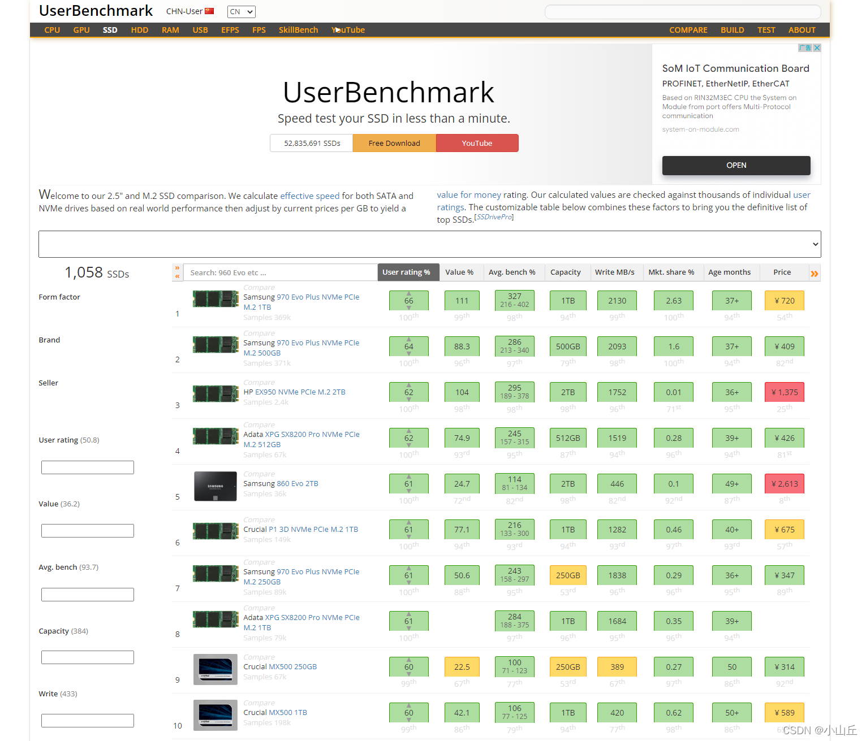Click the User rating filter slider box

(88, 467)
